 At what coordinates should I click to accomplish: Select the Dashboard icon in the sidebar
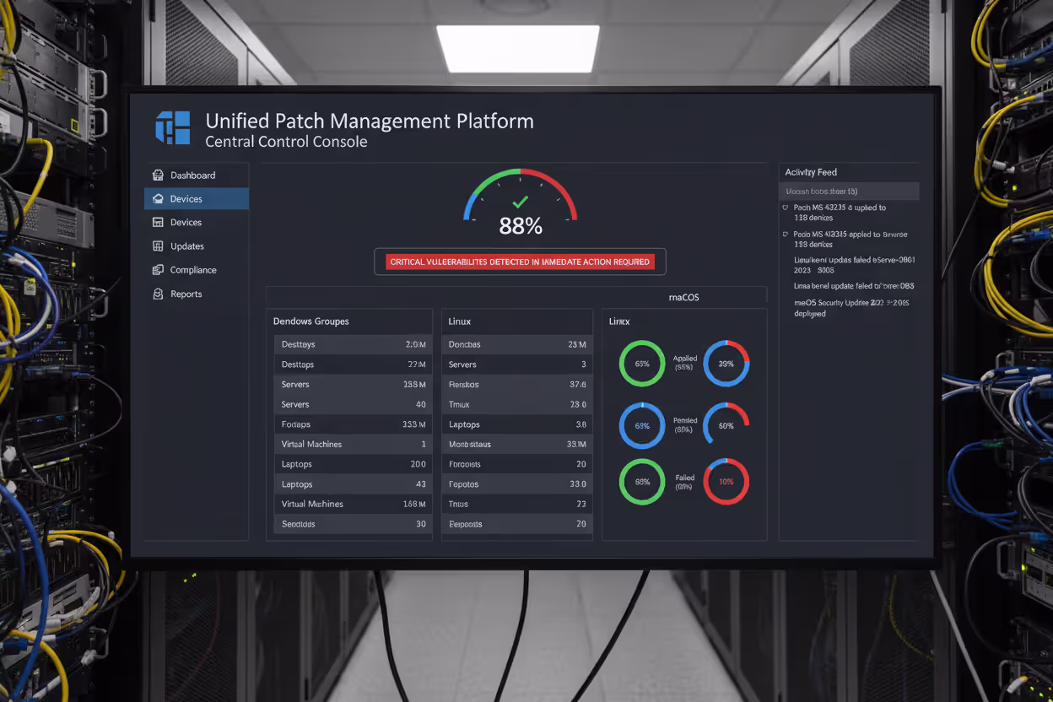coord(158,175)
